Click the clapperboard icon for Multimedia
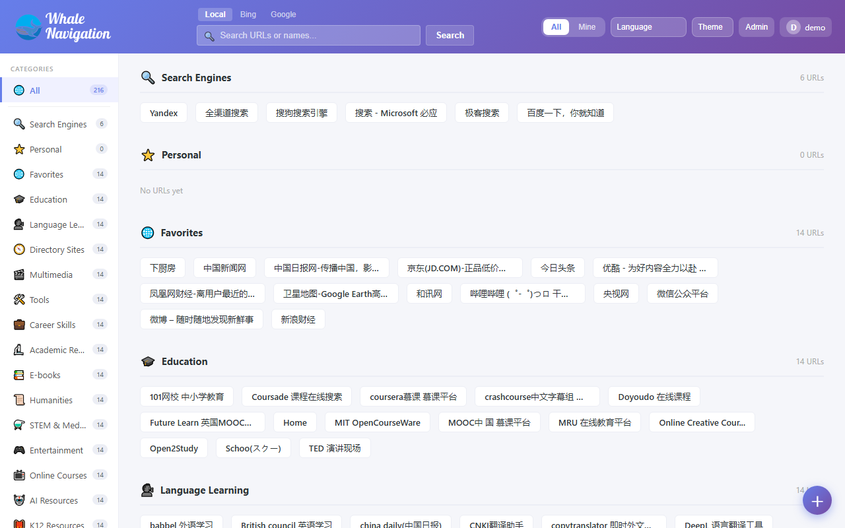The image size is (845, 528). (x=19, y=275)
